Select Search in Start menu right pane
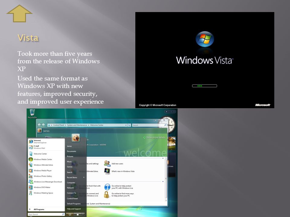 coord(69,172)
